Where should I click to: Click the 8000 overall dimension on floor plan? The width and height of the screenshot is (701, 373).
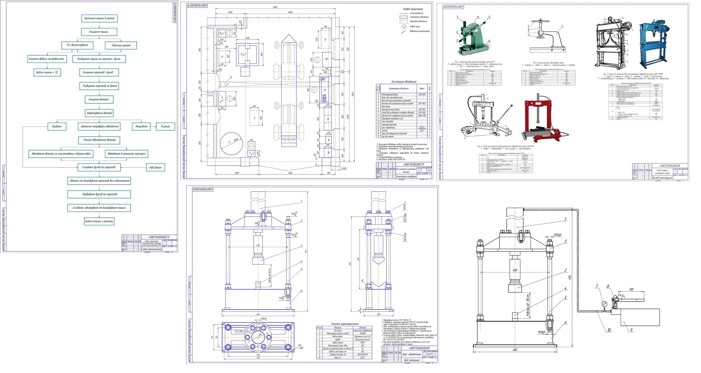tap(275, 7)
